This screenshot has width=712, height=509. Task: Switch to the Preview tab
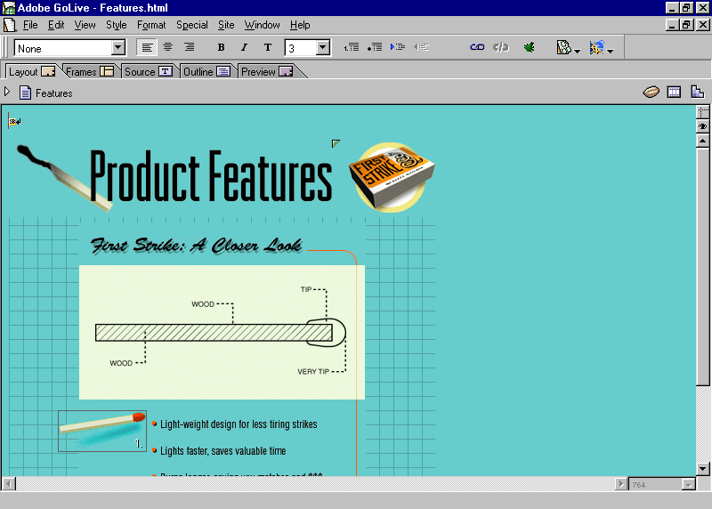267,72
